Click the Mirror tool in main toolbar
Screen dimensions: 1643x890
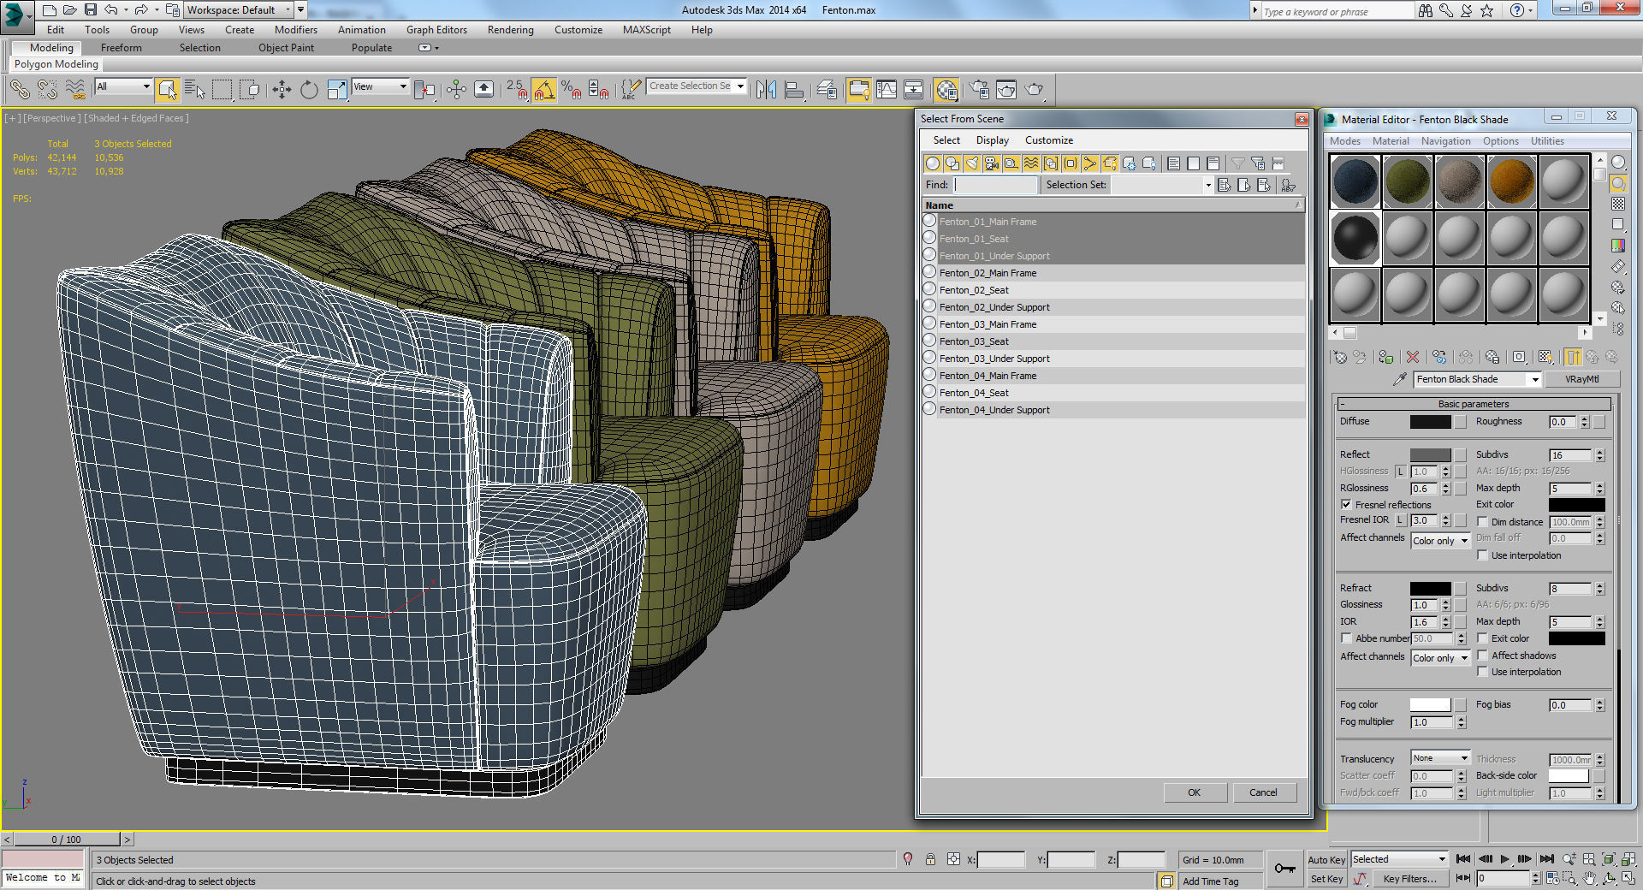click(x=767, y=89)
